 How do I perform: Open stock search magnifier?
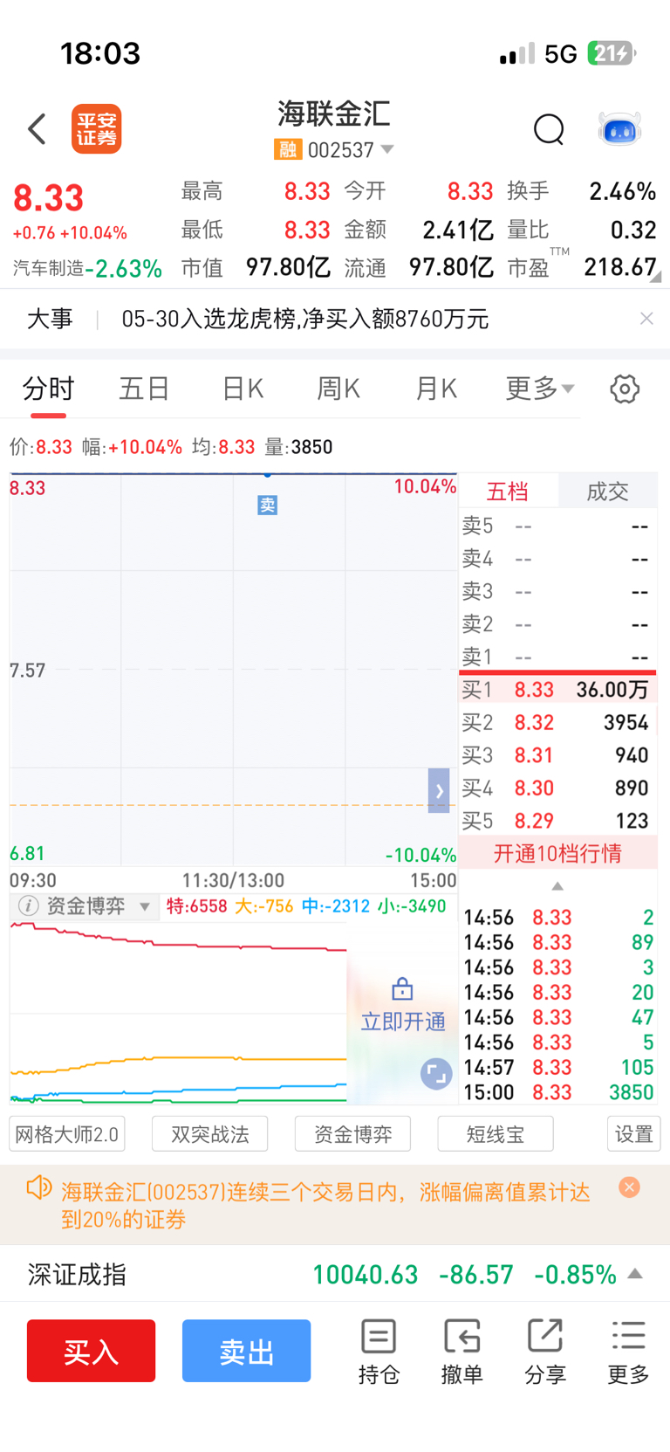point(549,129)
